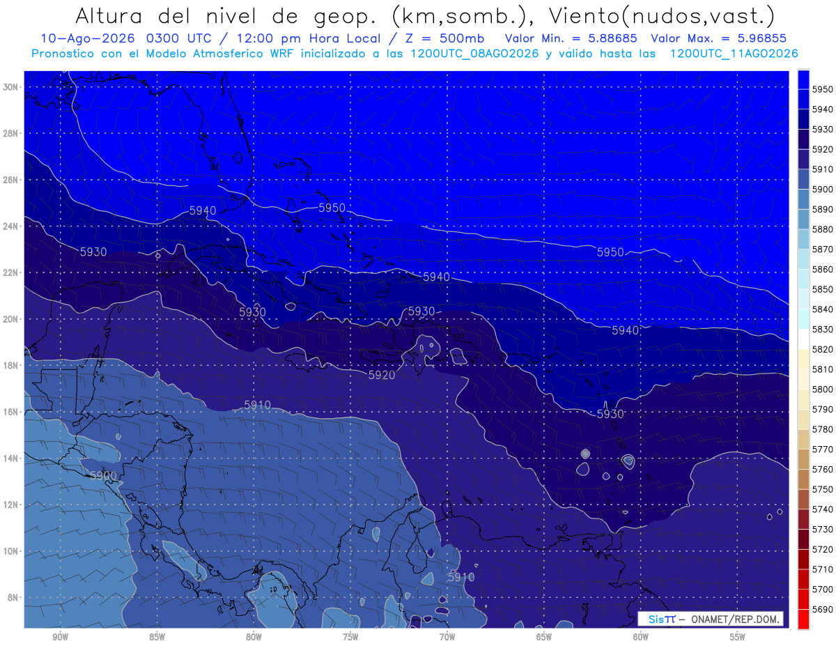The image size is (836, 646).
Task: Click the 'ONAMET/REP.DOM.' credit label
Action: click(735, 618)
